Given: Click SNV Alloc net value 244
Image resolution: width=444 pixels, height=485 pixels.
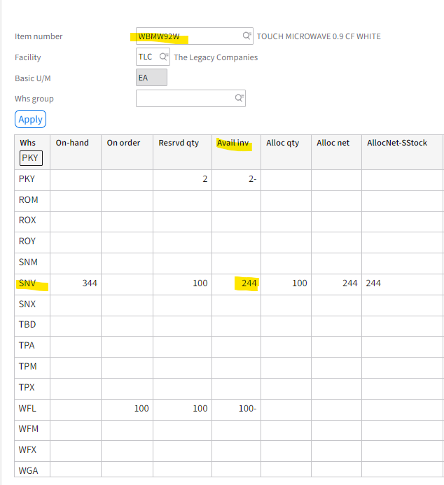Looking at the screenshot, I should pyautogui.click(x=349, y=283).
